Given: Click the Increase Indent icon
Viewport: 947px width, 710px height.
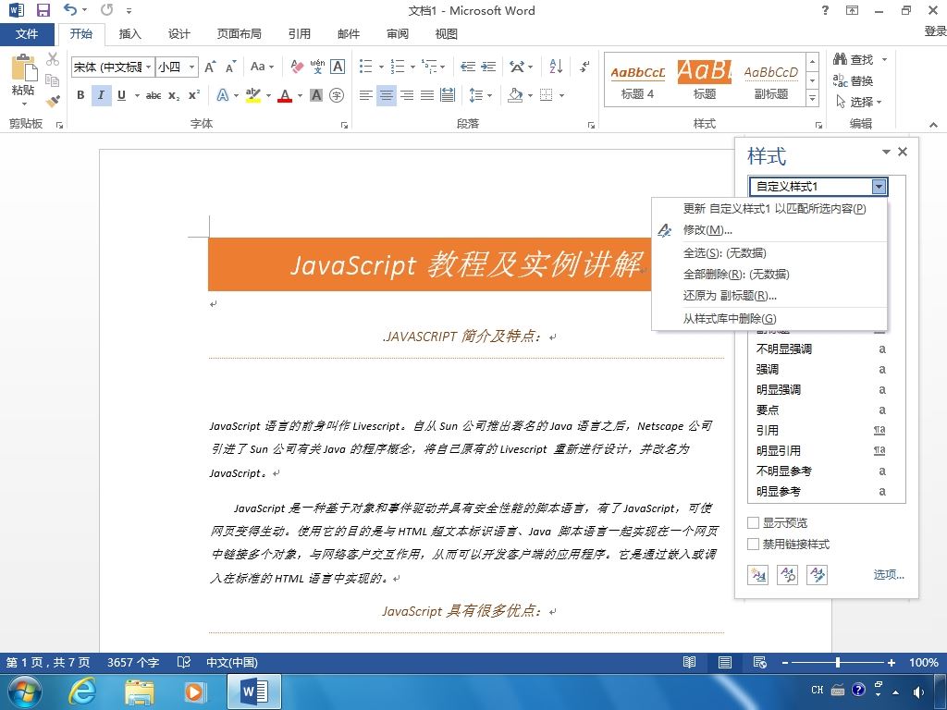Looking at the screenshot, I should [488, 67].
